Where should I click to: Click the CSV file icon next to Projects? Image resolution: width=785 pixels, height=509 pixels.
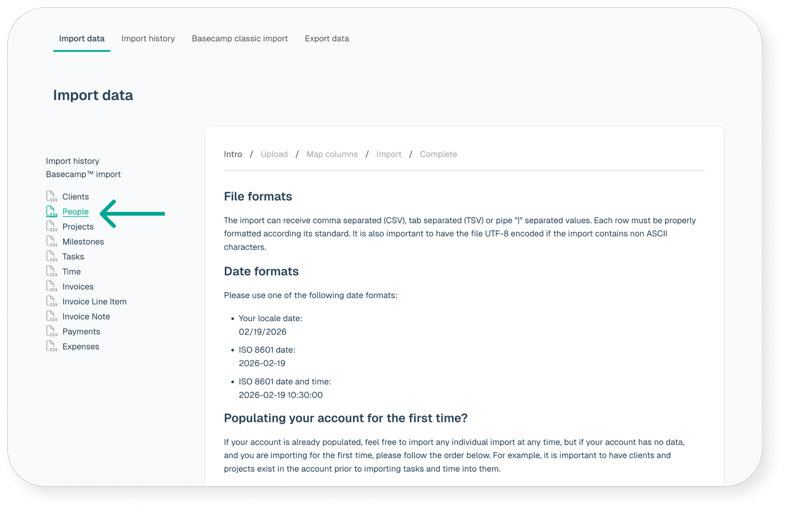coord(51,226)
